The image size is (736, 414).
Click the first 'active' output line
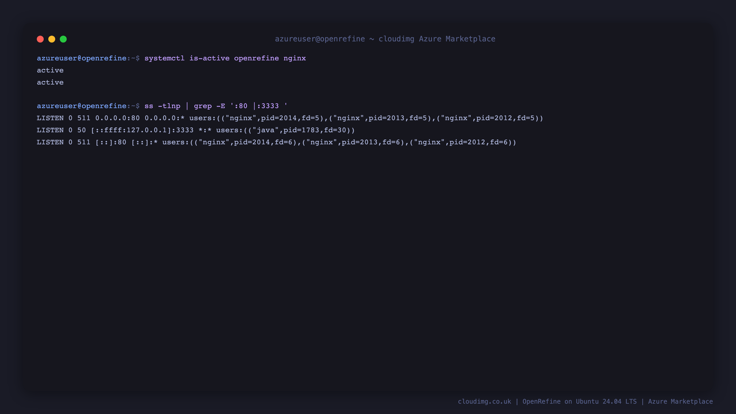pyautogui.click(x=50, y=70)
